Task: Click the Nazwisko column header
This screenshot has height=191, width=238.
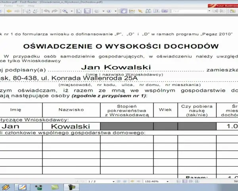Action: click(x=71, y=110)
